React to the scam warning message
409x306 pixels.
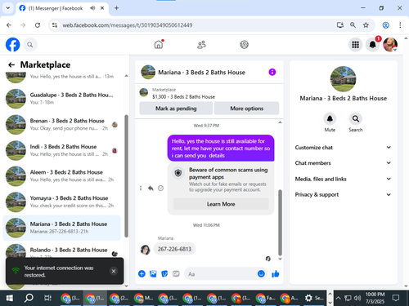point(160,188)
